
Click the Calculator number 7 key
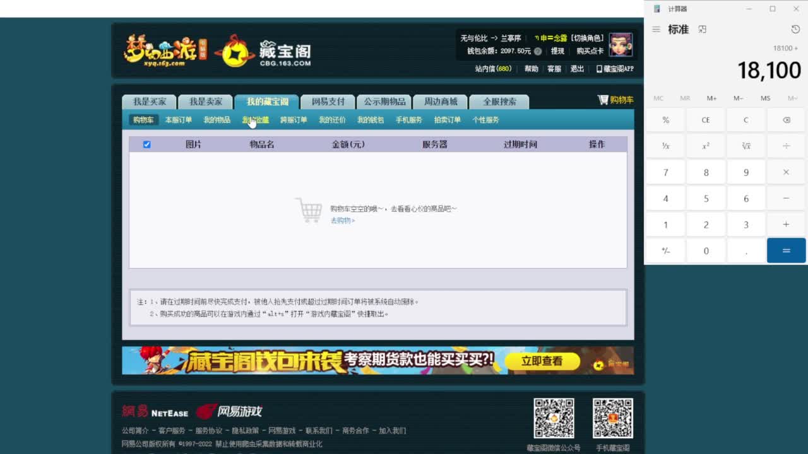pos(665,172)
